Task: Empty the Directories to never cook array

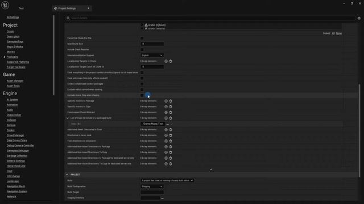Action: 171,135
